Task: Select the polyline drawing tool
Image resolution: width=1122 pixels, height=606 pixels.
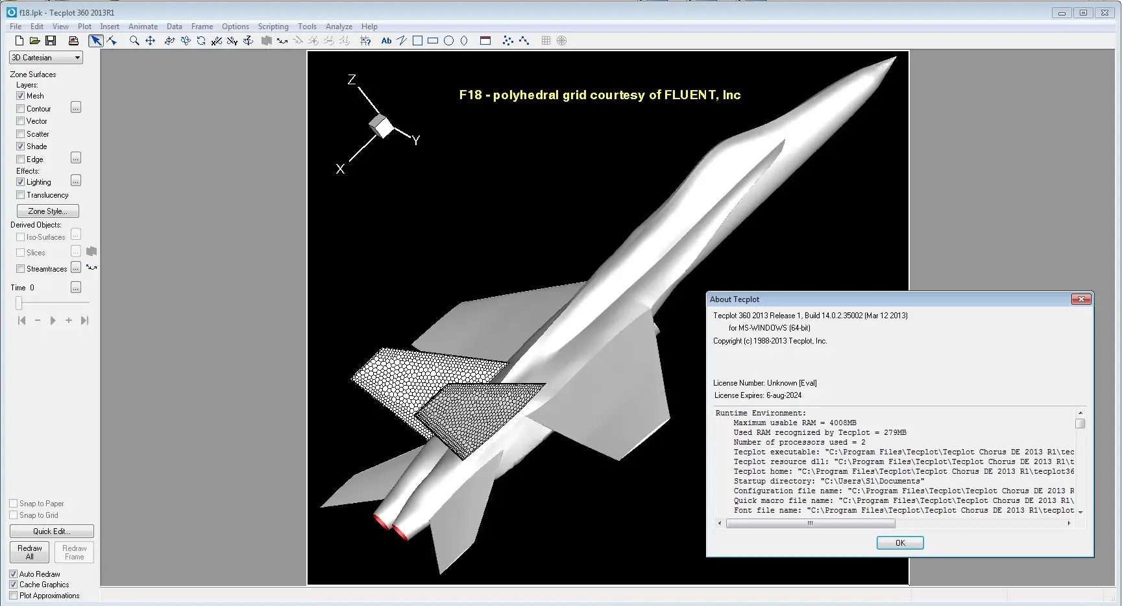Action: pos(402,40)
